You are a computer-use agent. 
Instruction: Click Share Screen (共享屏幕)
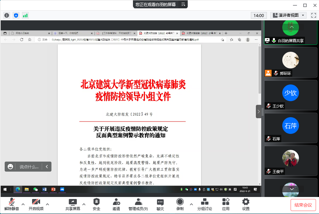click(72, 204)
